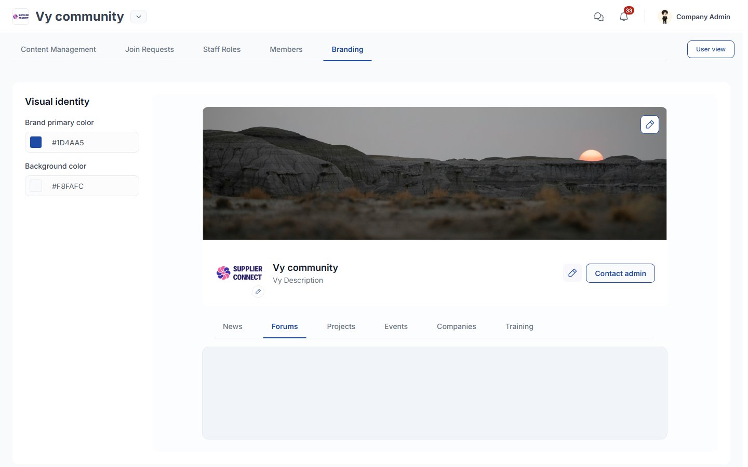Click the Background color label
Viewport: 748px width, 467px height.
pos(56,166)
